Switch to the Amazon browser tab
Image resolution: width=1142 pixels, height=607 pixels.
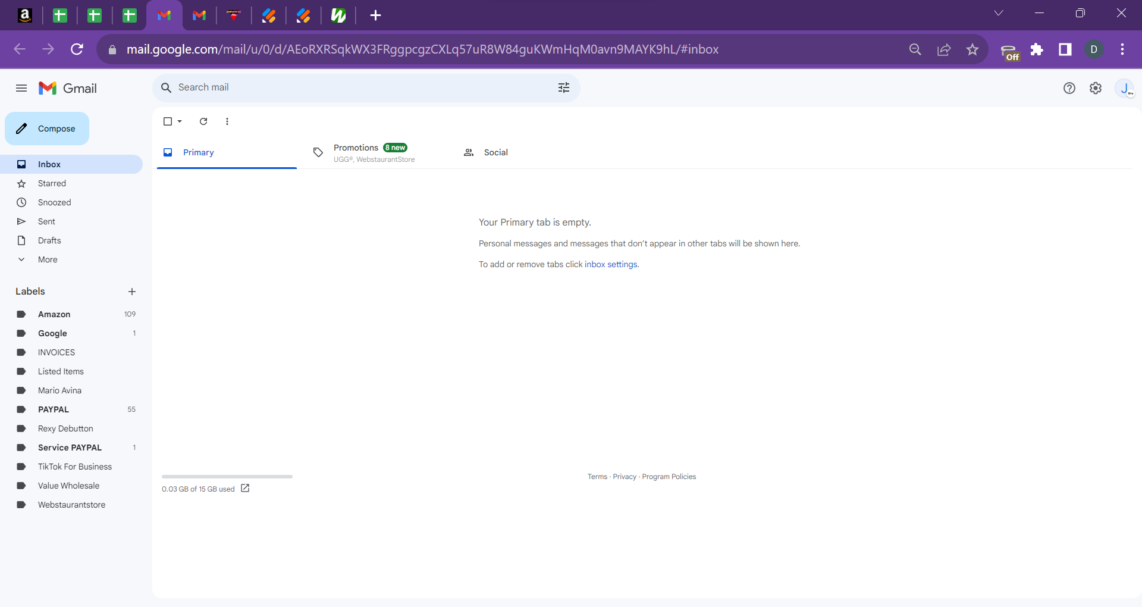(x=25, y=15)
